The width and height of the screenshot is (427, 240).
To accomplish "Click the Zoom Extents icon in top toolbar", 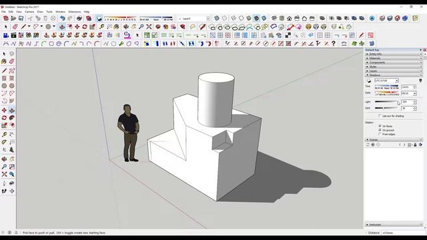I will click(x=149, y=27).
